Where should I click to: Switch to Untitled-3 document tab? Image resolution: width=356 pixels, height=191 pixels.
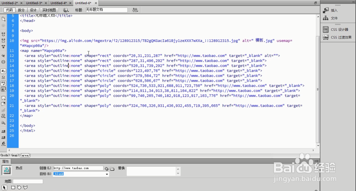(34, 3)
